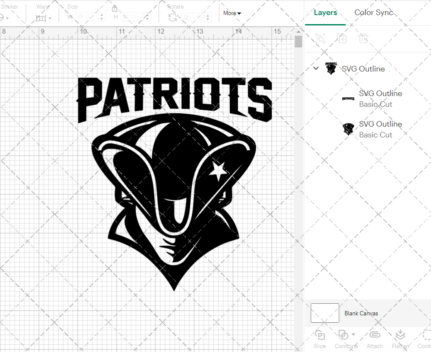Screen dimensions: 431x352
Task: Toggle the size aspect ratio lock
Action: coord(115,8)
